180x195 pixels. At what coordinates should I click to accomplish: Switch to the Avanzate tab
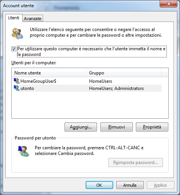coord(33,19)
